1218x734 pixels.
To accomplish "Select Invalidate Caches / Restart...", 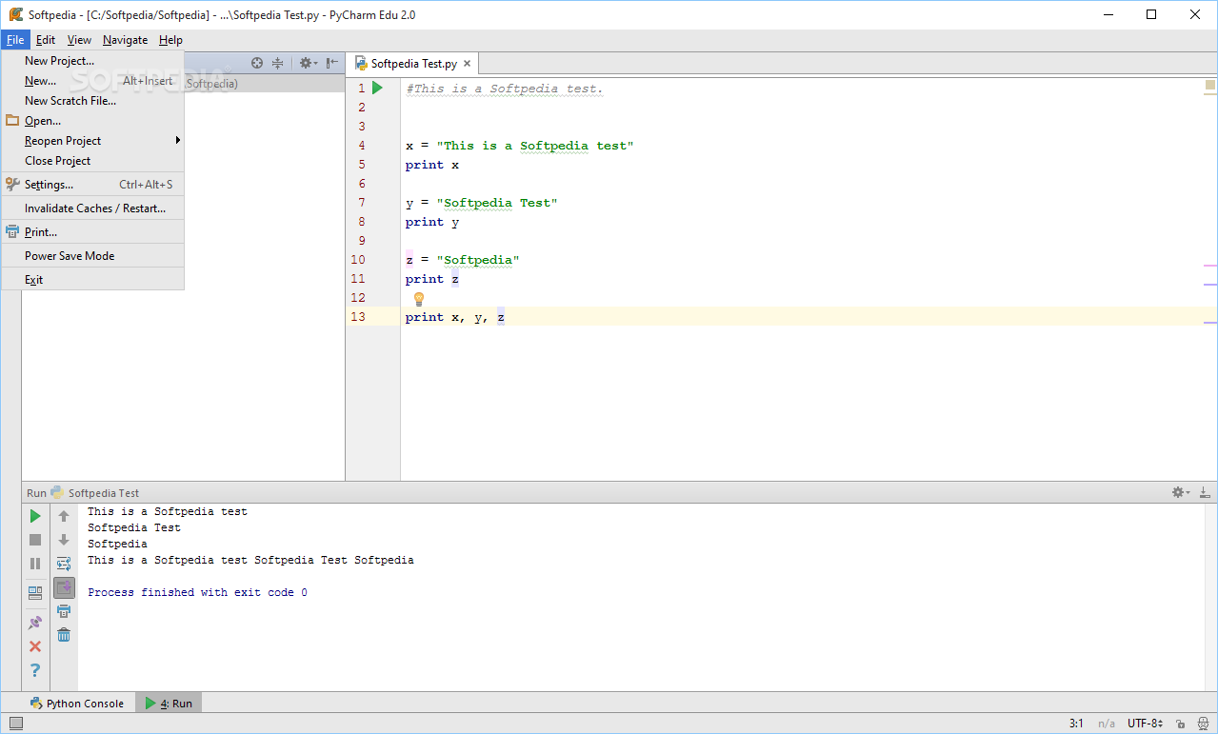I will point(92,208).
